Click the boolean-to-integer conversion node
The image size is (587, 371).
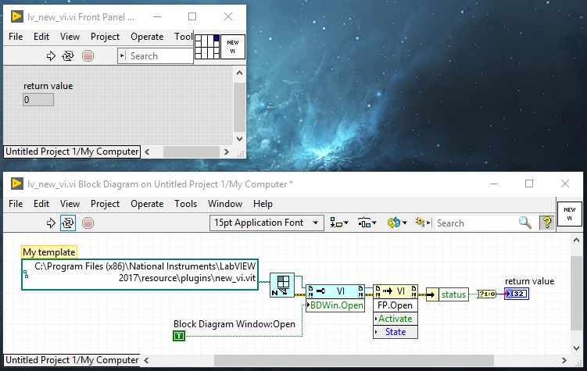click(489, 294)
